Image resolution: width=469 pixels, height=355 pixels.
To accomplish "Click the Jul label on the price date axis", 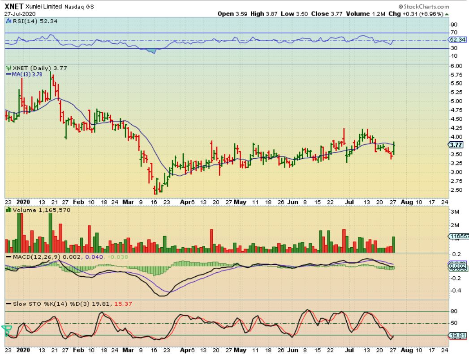I will (349, 202).
